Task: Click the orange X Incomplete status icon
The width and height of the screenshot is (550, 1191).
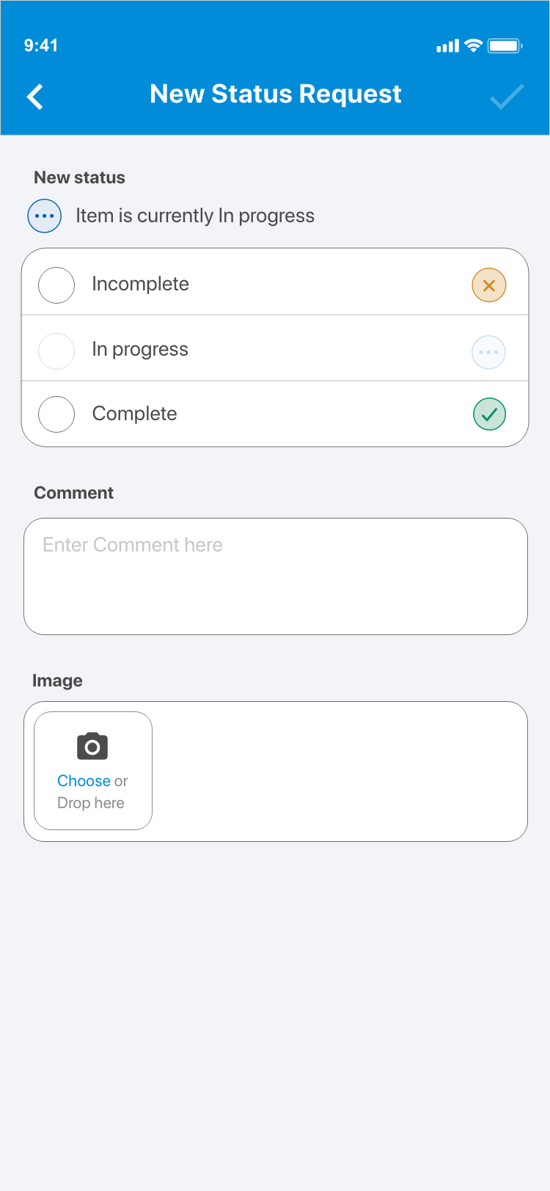Action: point(489,285)
